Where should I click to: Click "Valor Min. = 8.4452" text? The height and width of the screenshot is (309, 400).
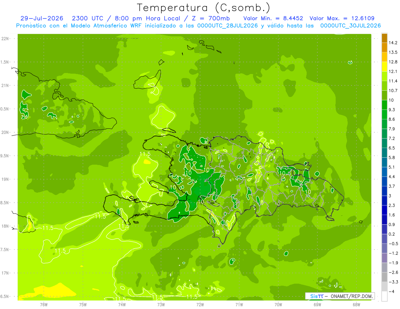point(273,18)
